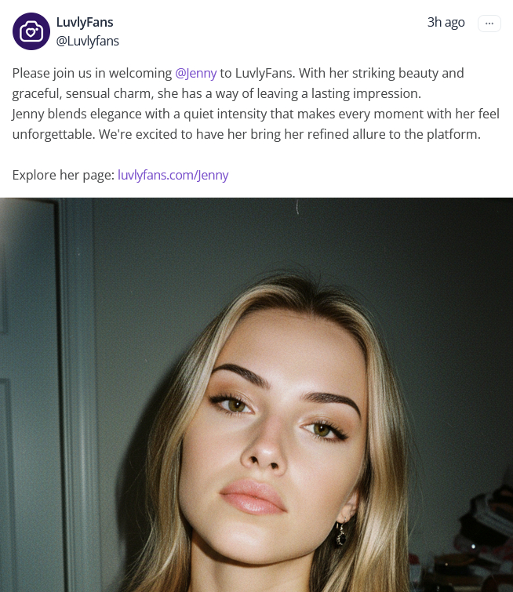The height and width of the screenshot is (592, 513).
Task: Click the @Luvlyfans handle under the name
Action: pyautogui.click(x=88, y=41)
